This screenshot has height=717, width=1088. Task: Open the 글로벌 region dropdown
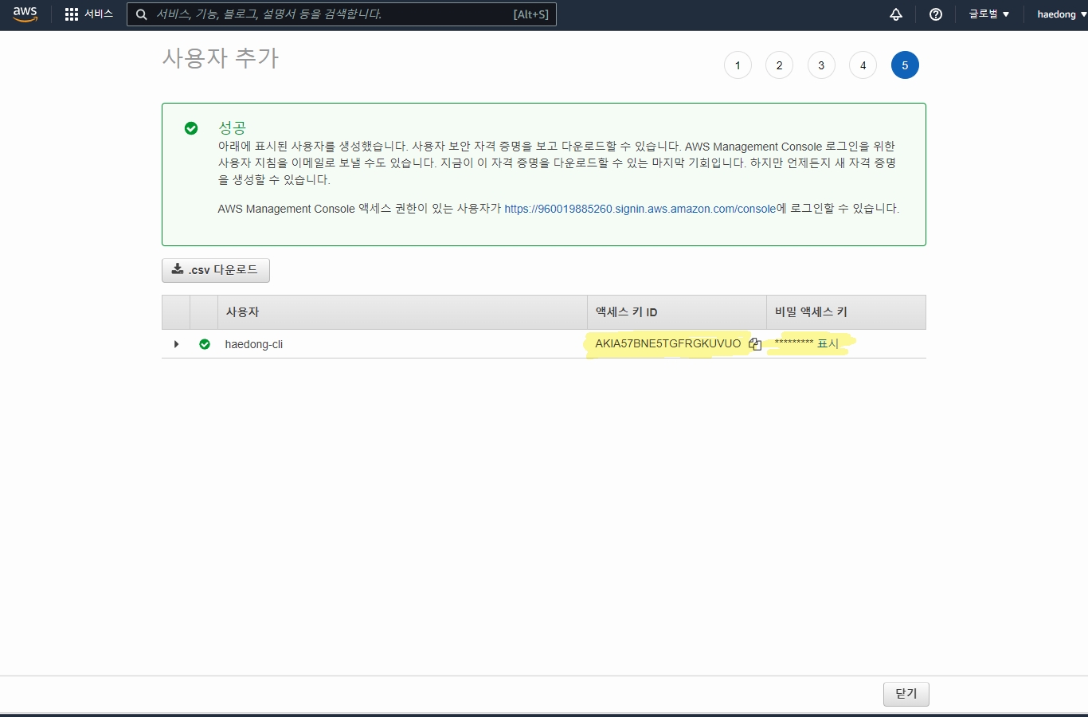tap(989, 14)
